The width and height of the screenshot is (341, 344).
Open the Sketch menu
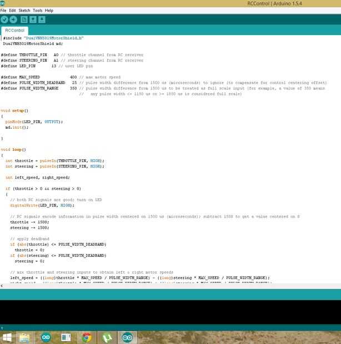(x=24, y=11)
